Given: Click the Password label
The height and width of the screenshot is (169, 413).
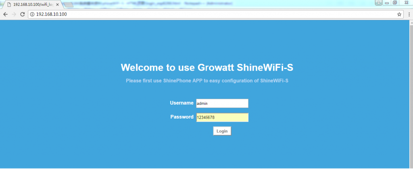Looking at the screenshot, I should (x=182, y=117).
